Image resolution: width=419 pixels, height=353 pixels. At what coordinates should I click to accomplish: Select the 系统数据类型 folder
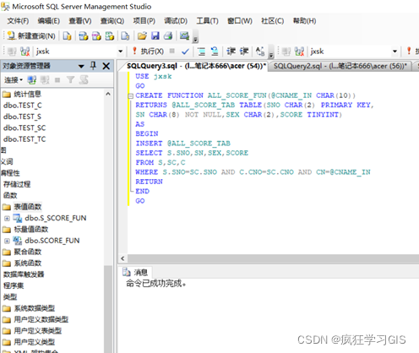coord(35,308)
